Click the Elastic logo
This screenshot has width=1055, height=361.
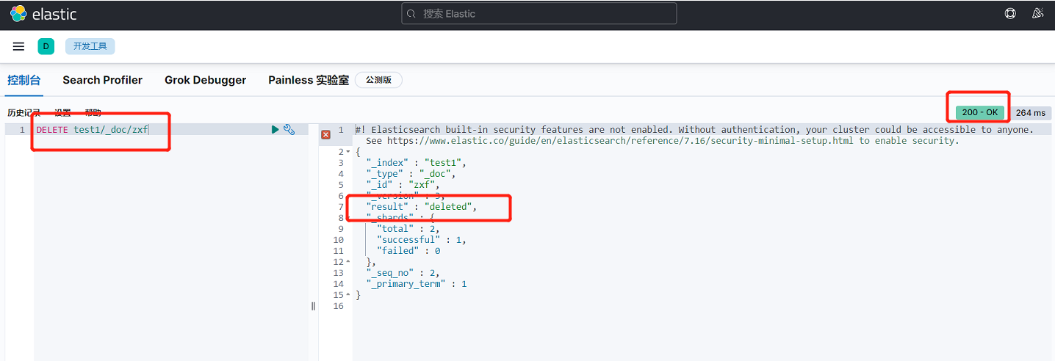pos(43,14)
